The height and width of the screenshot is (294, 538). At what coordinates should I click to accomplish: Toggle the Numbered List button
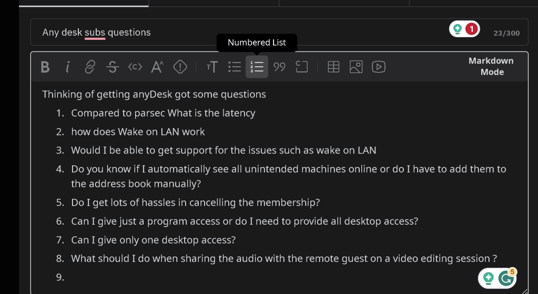[257, 67]
